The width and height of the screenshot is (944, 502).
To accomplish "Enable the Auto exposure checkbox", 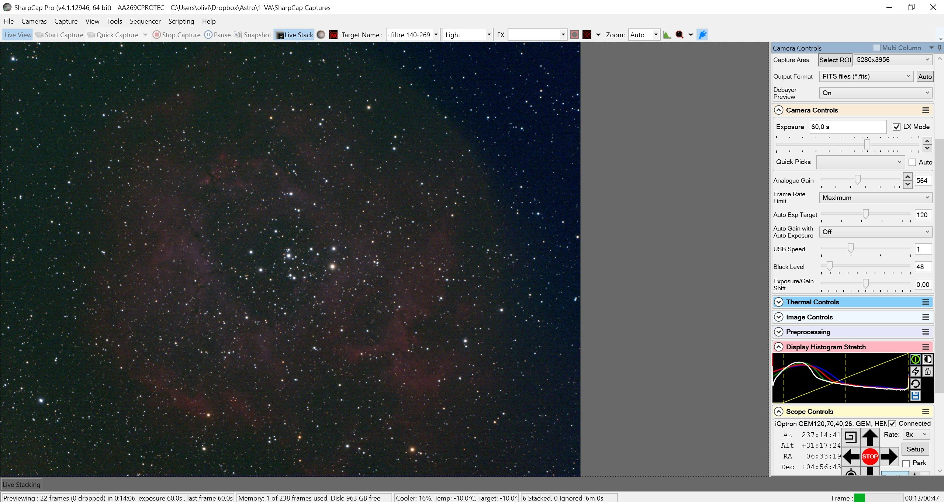I will tap(912, 162).
